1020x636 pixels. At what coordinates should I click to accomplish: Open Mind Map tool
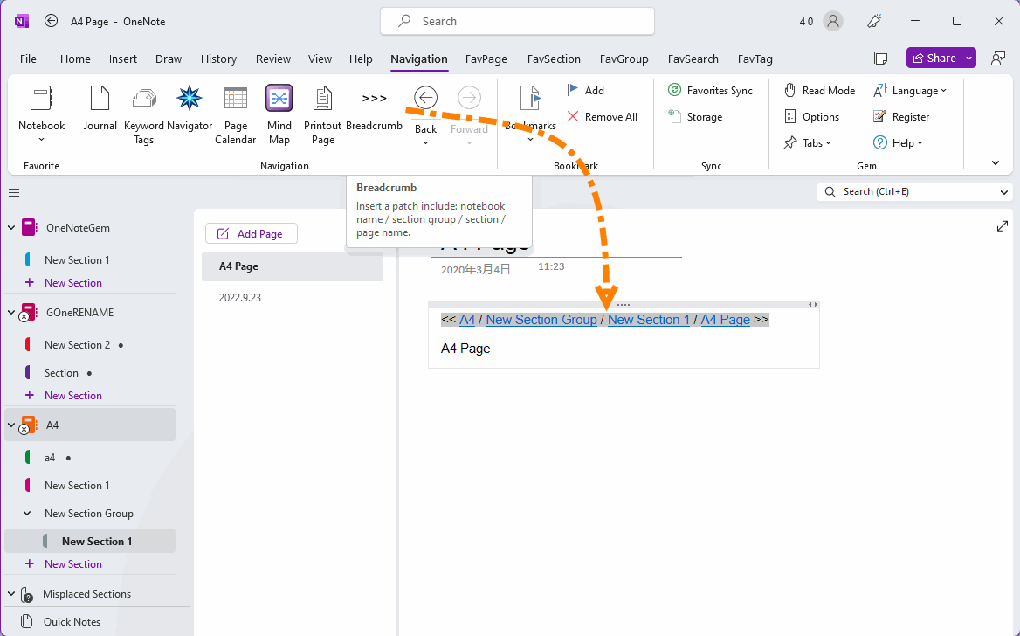[279, 115]
